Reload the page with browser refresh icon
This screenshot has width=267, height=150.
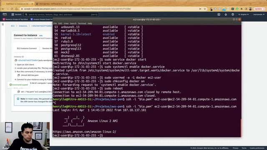click(12, 9)
